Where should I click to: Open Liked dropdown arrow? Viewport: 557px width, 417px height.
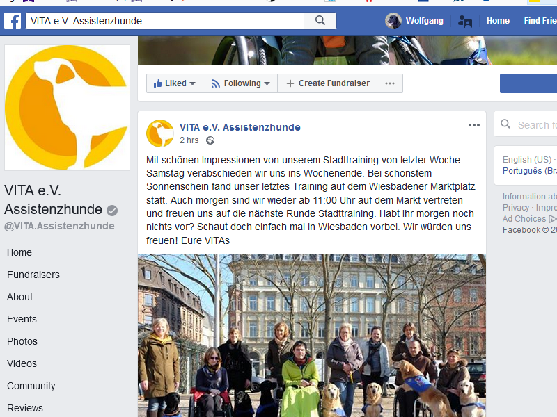(x=193, y=83)
